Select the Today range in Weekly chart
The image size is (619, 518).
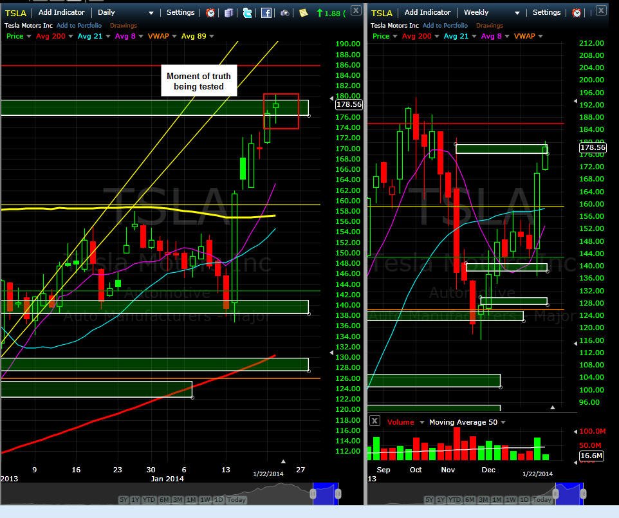click(542, 500)
